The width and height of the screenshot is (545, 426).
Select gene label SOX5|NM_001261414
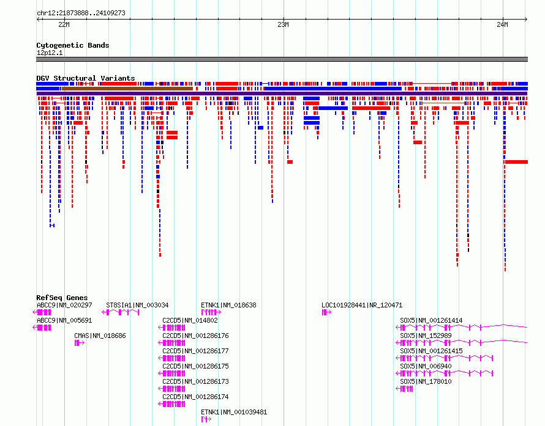(431, 320)
